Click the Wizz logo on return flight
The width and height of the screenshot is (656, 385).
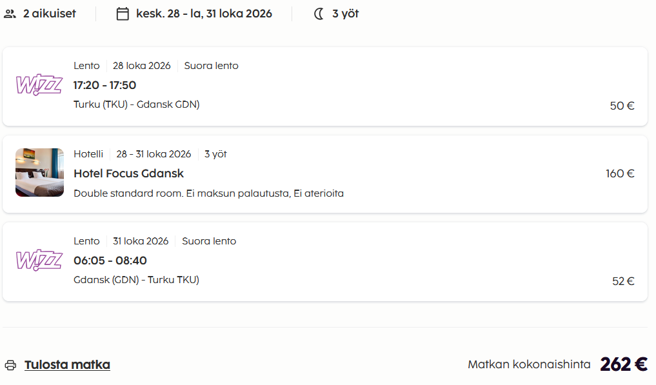point(39,261)
